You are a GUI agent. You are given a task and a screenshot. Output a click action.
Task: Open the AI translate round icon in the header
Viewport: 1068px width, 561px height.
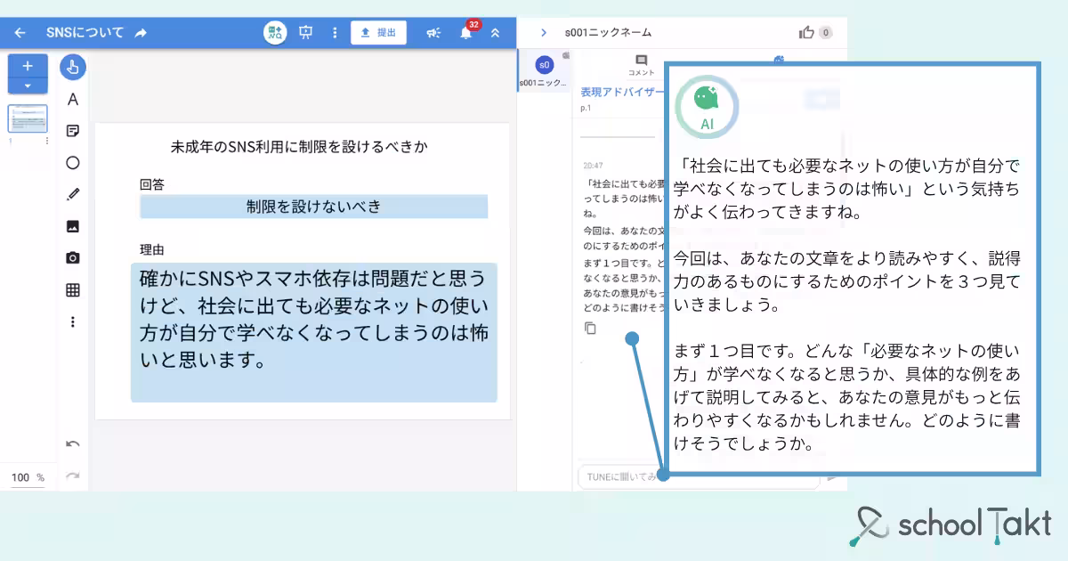[275, 33]
